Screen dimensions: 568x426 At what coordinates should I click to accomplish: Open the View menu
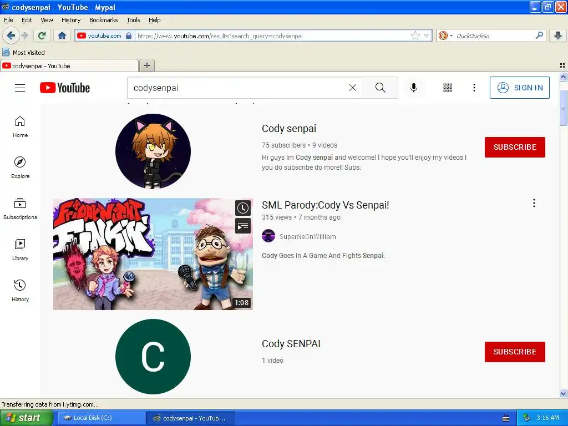(47, 20)
